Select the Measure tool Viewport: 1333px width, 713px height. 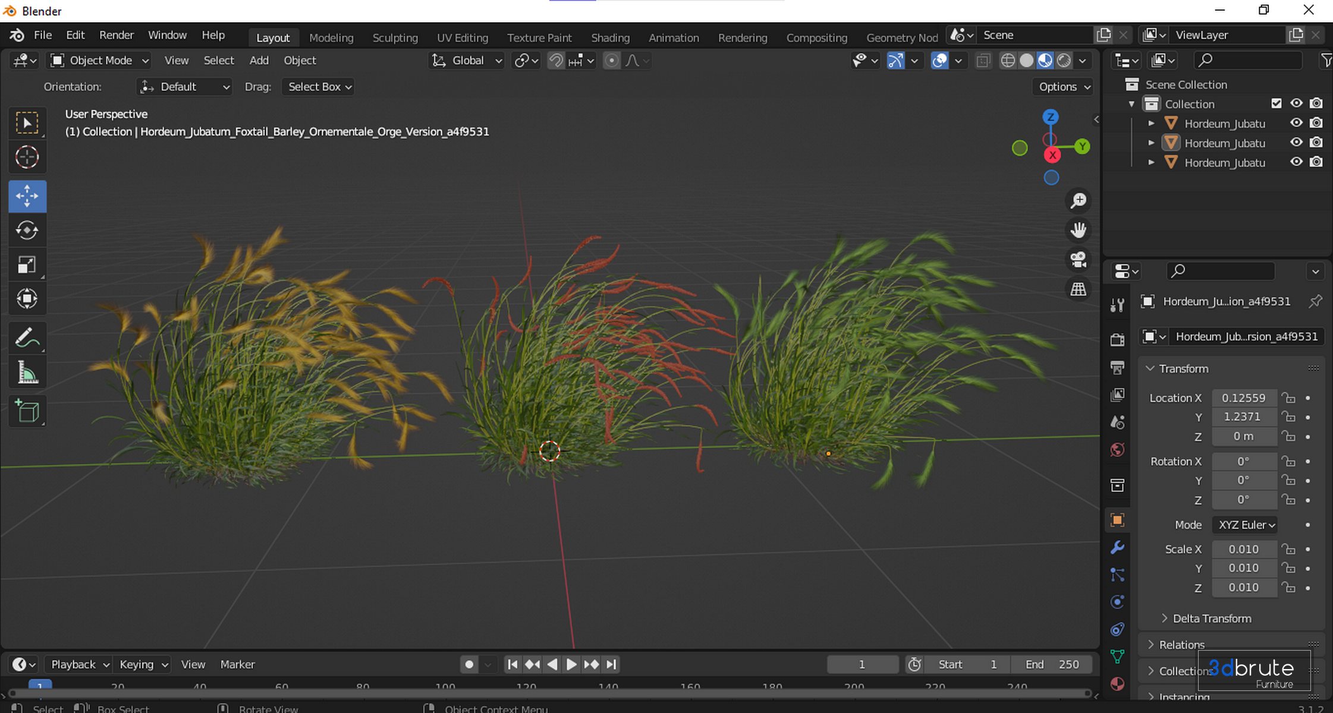point(27,374)
